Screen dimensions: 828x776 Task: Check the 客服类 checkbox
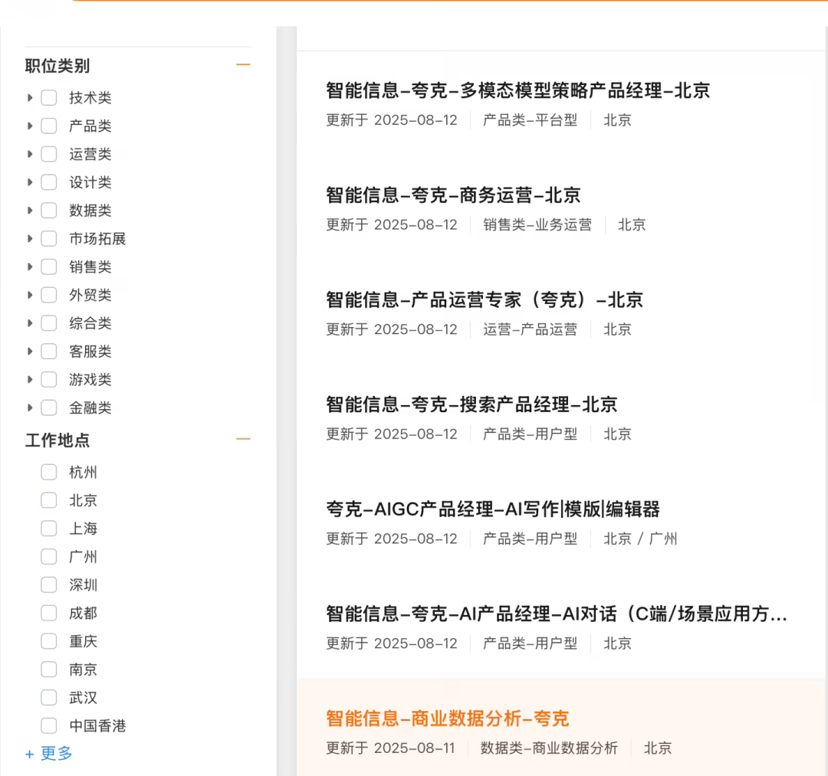coord(49,352)
